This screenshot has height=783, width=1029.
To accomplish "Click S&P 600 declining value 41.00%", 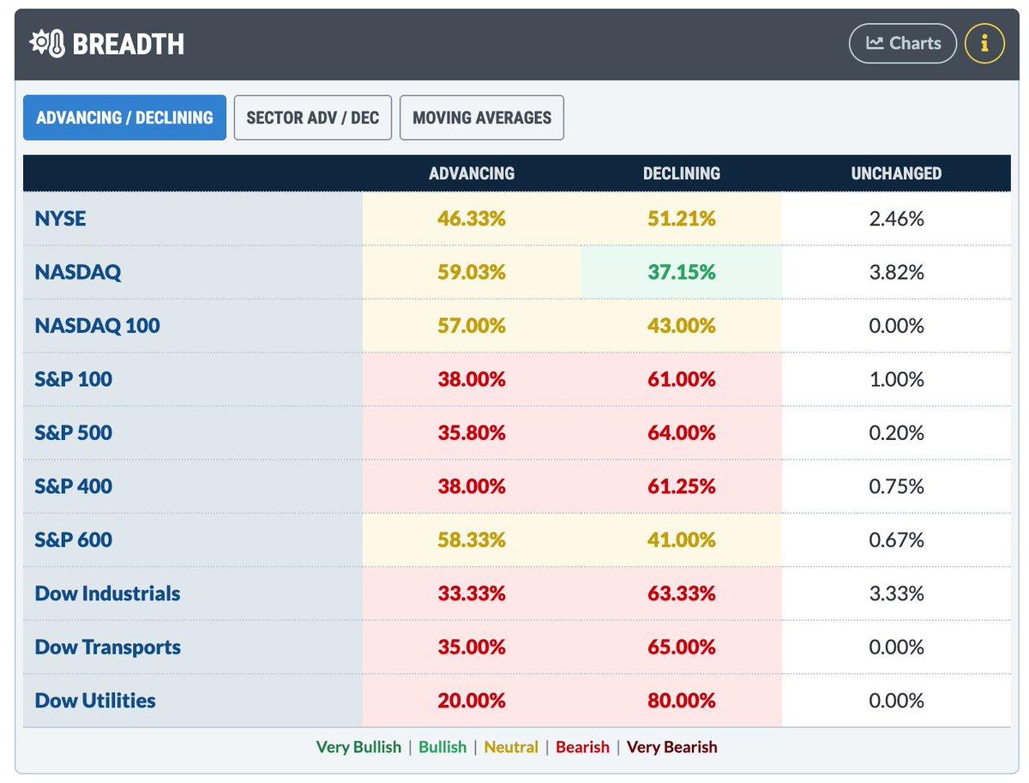I will click(682, 540).
